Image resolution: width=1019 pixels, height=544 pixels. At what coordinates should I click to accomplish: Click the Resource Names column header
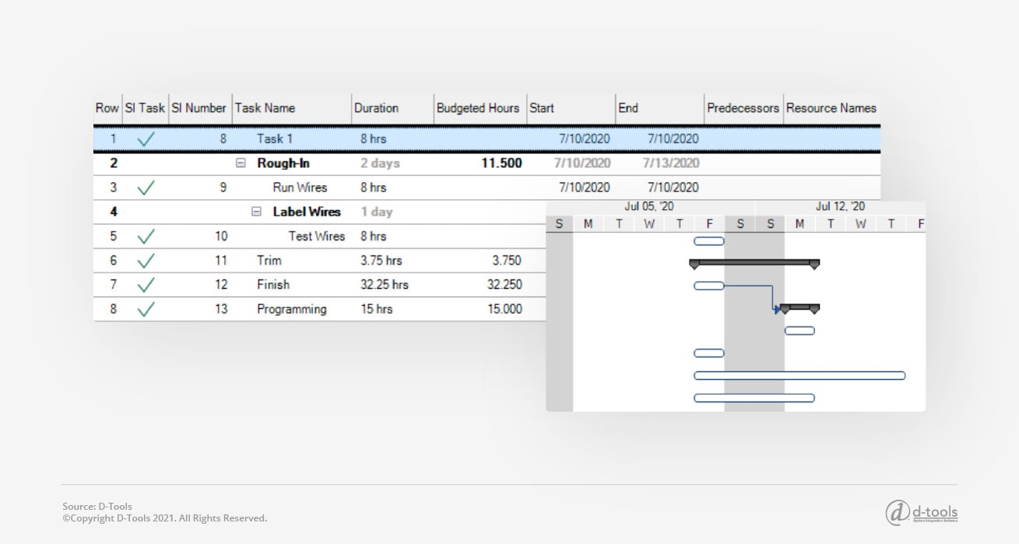(x=831, y=108)
